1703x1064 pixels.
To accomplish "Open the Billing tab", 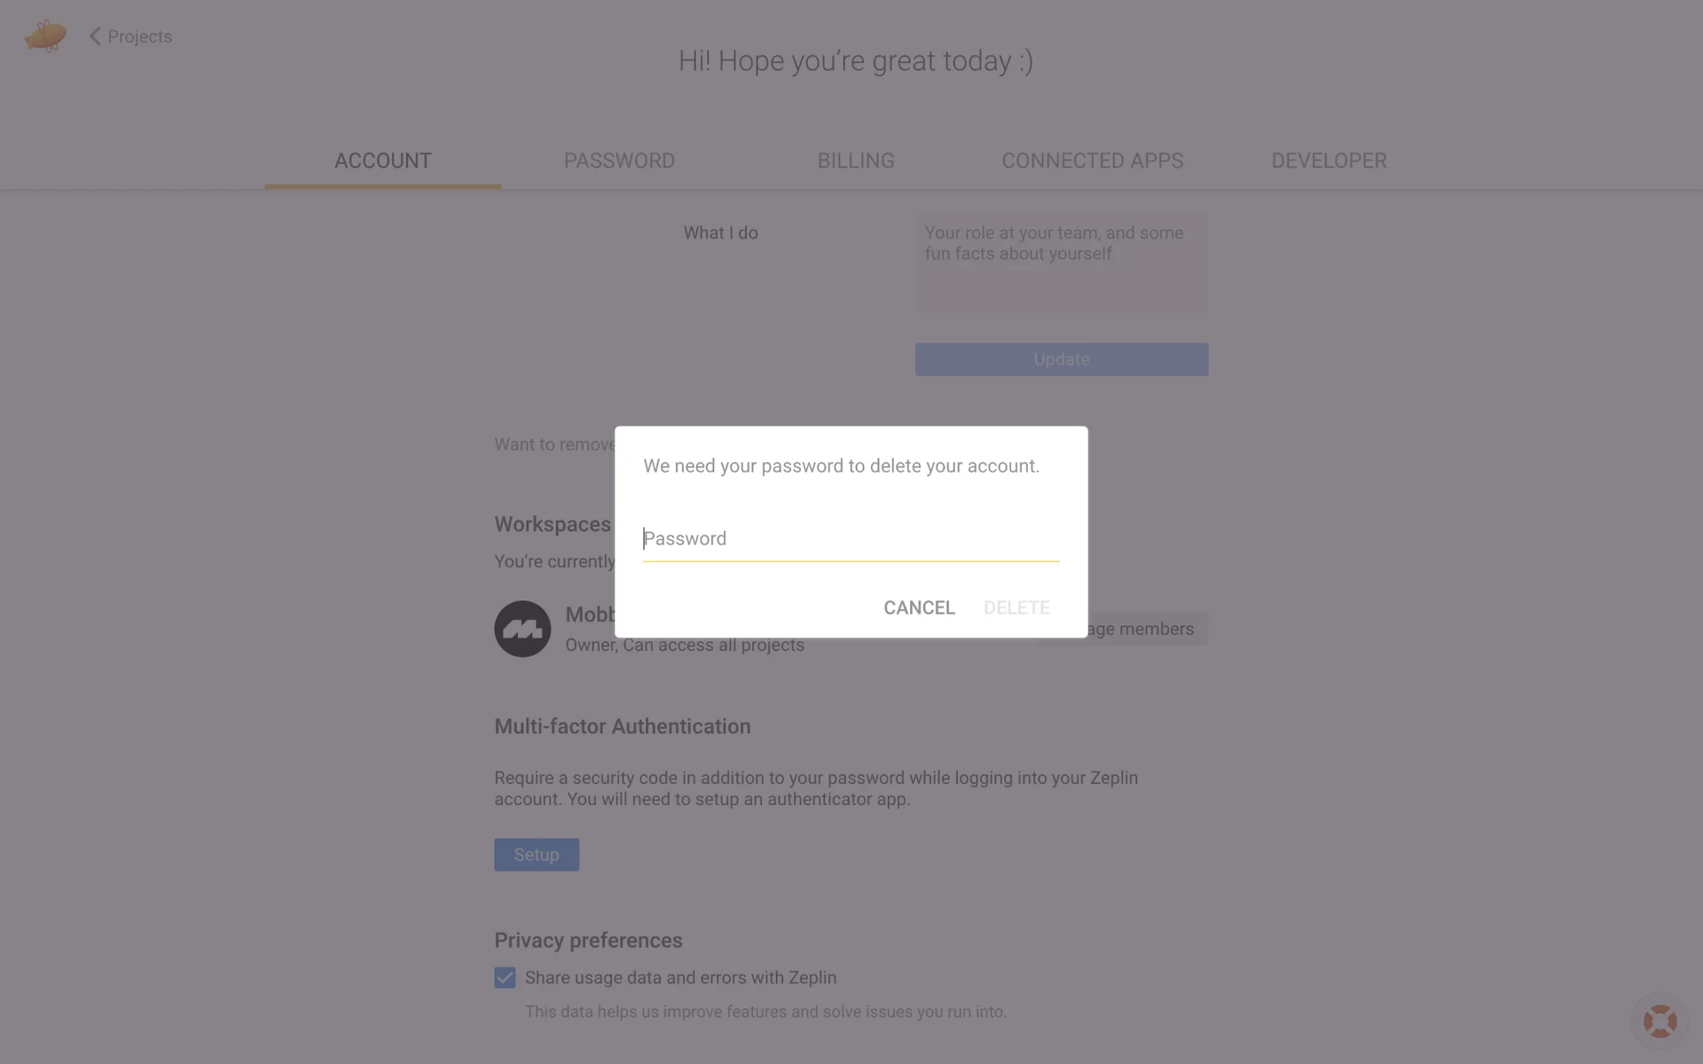I will click(855, 160).
